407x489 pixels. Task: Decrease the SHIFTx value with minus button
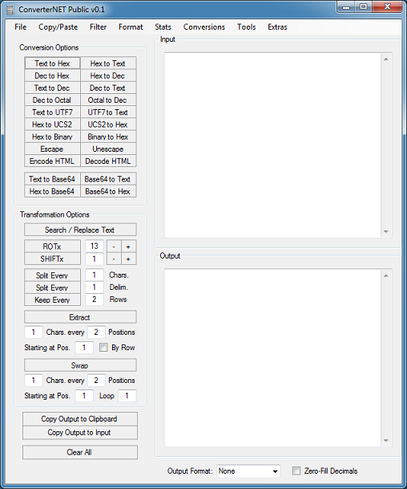point(114,259)
